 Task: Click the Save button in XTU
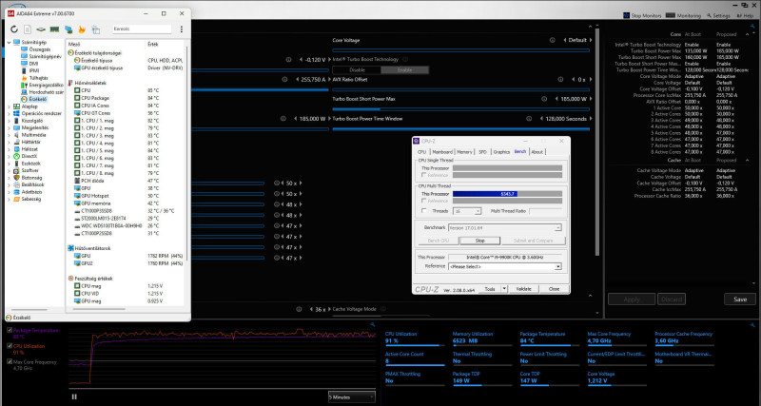click(x=740, y=300)
